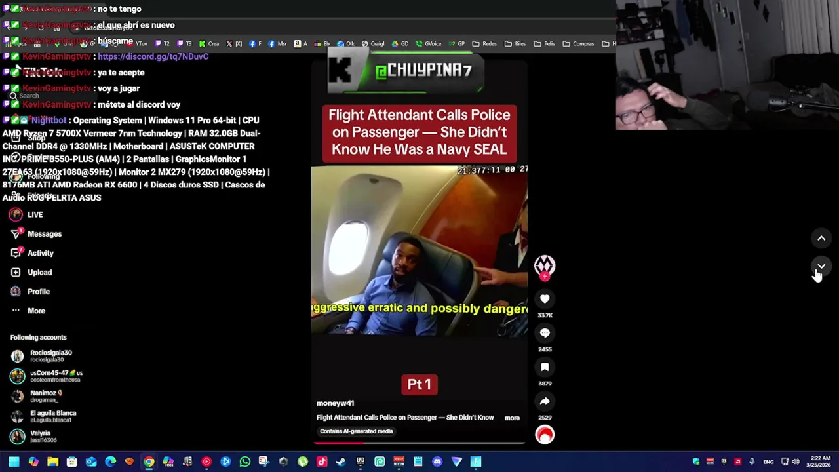Open the Olk Outlook bookmark
The width and height of the screenshot is (839, 472).
tap(345, 44)
